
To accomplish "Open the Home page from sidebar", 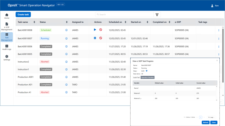I will click(x=7, y=16).
